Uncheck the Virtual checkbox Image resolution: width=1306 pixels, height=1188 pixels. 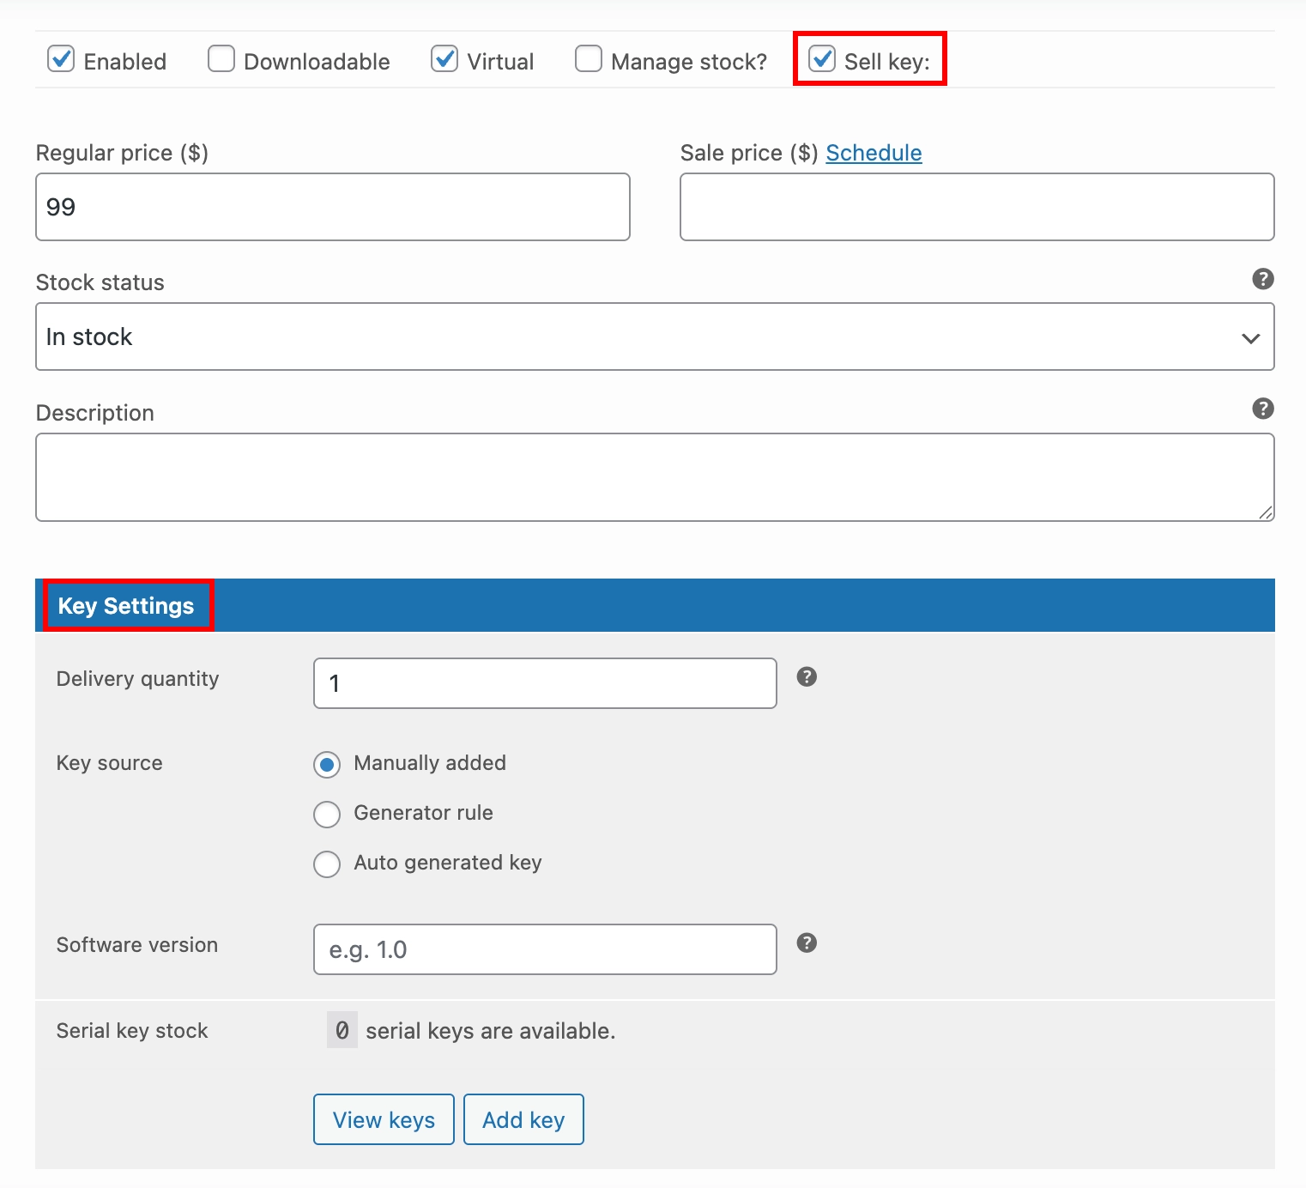(x=444, y=59)
